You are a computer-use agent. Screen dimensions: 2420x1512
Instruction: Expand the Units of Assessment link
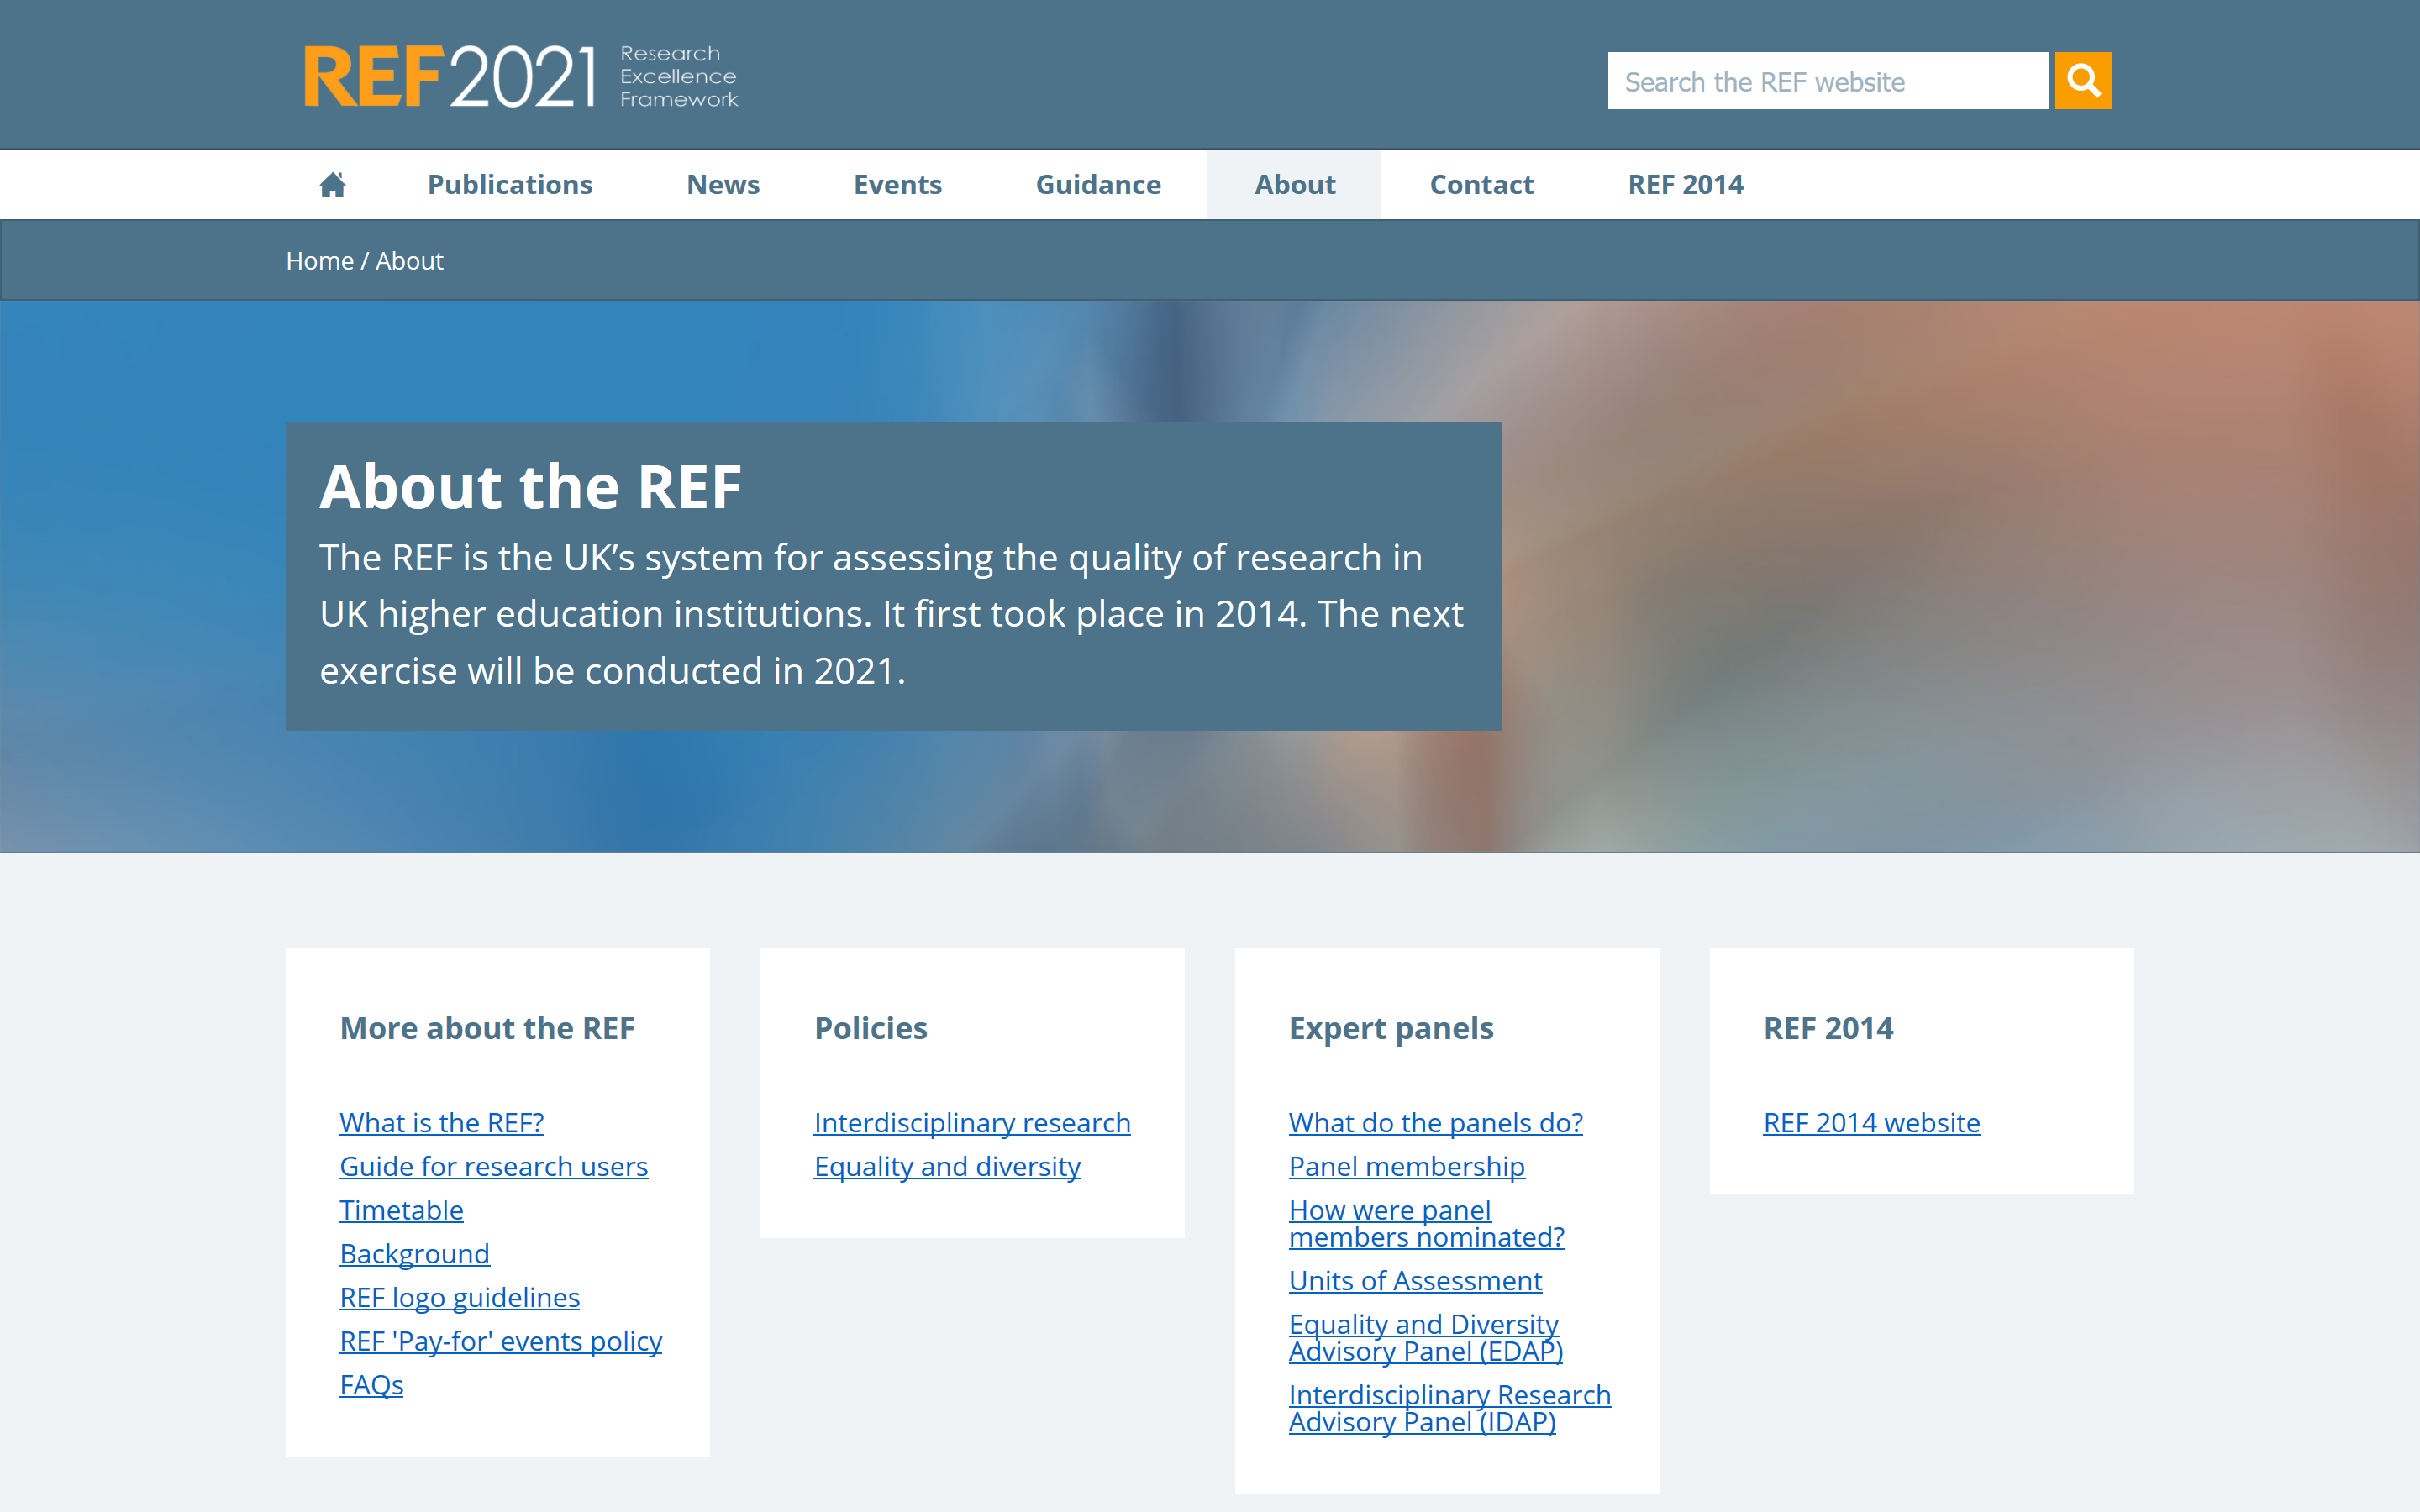[x=1415, y=1280]
